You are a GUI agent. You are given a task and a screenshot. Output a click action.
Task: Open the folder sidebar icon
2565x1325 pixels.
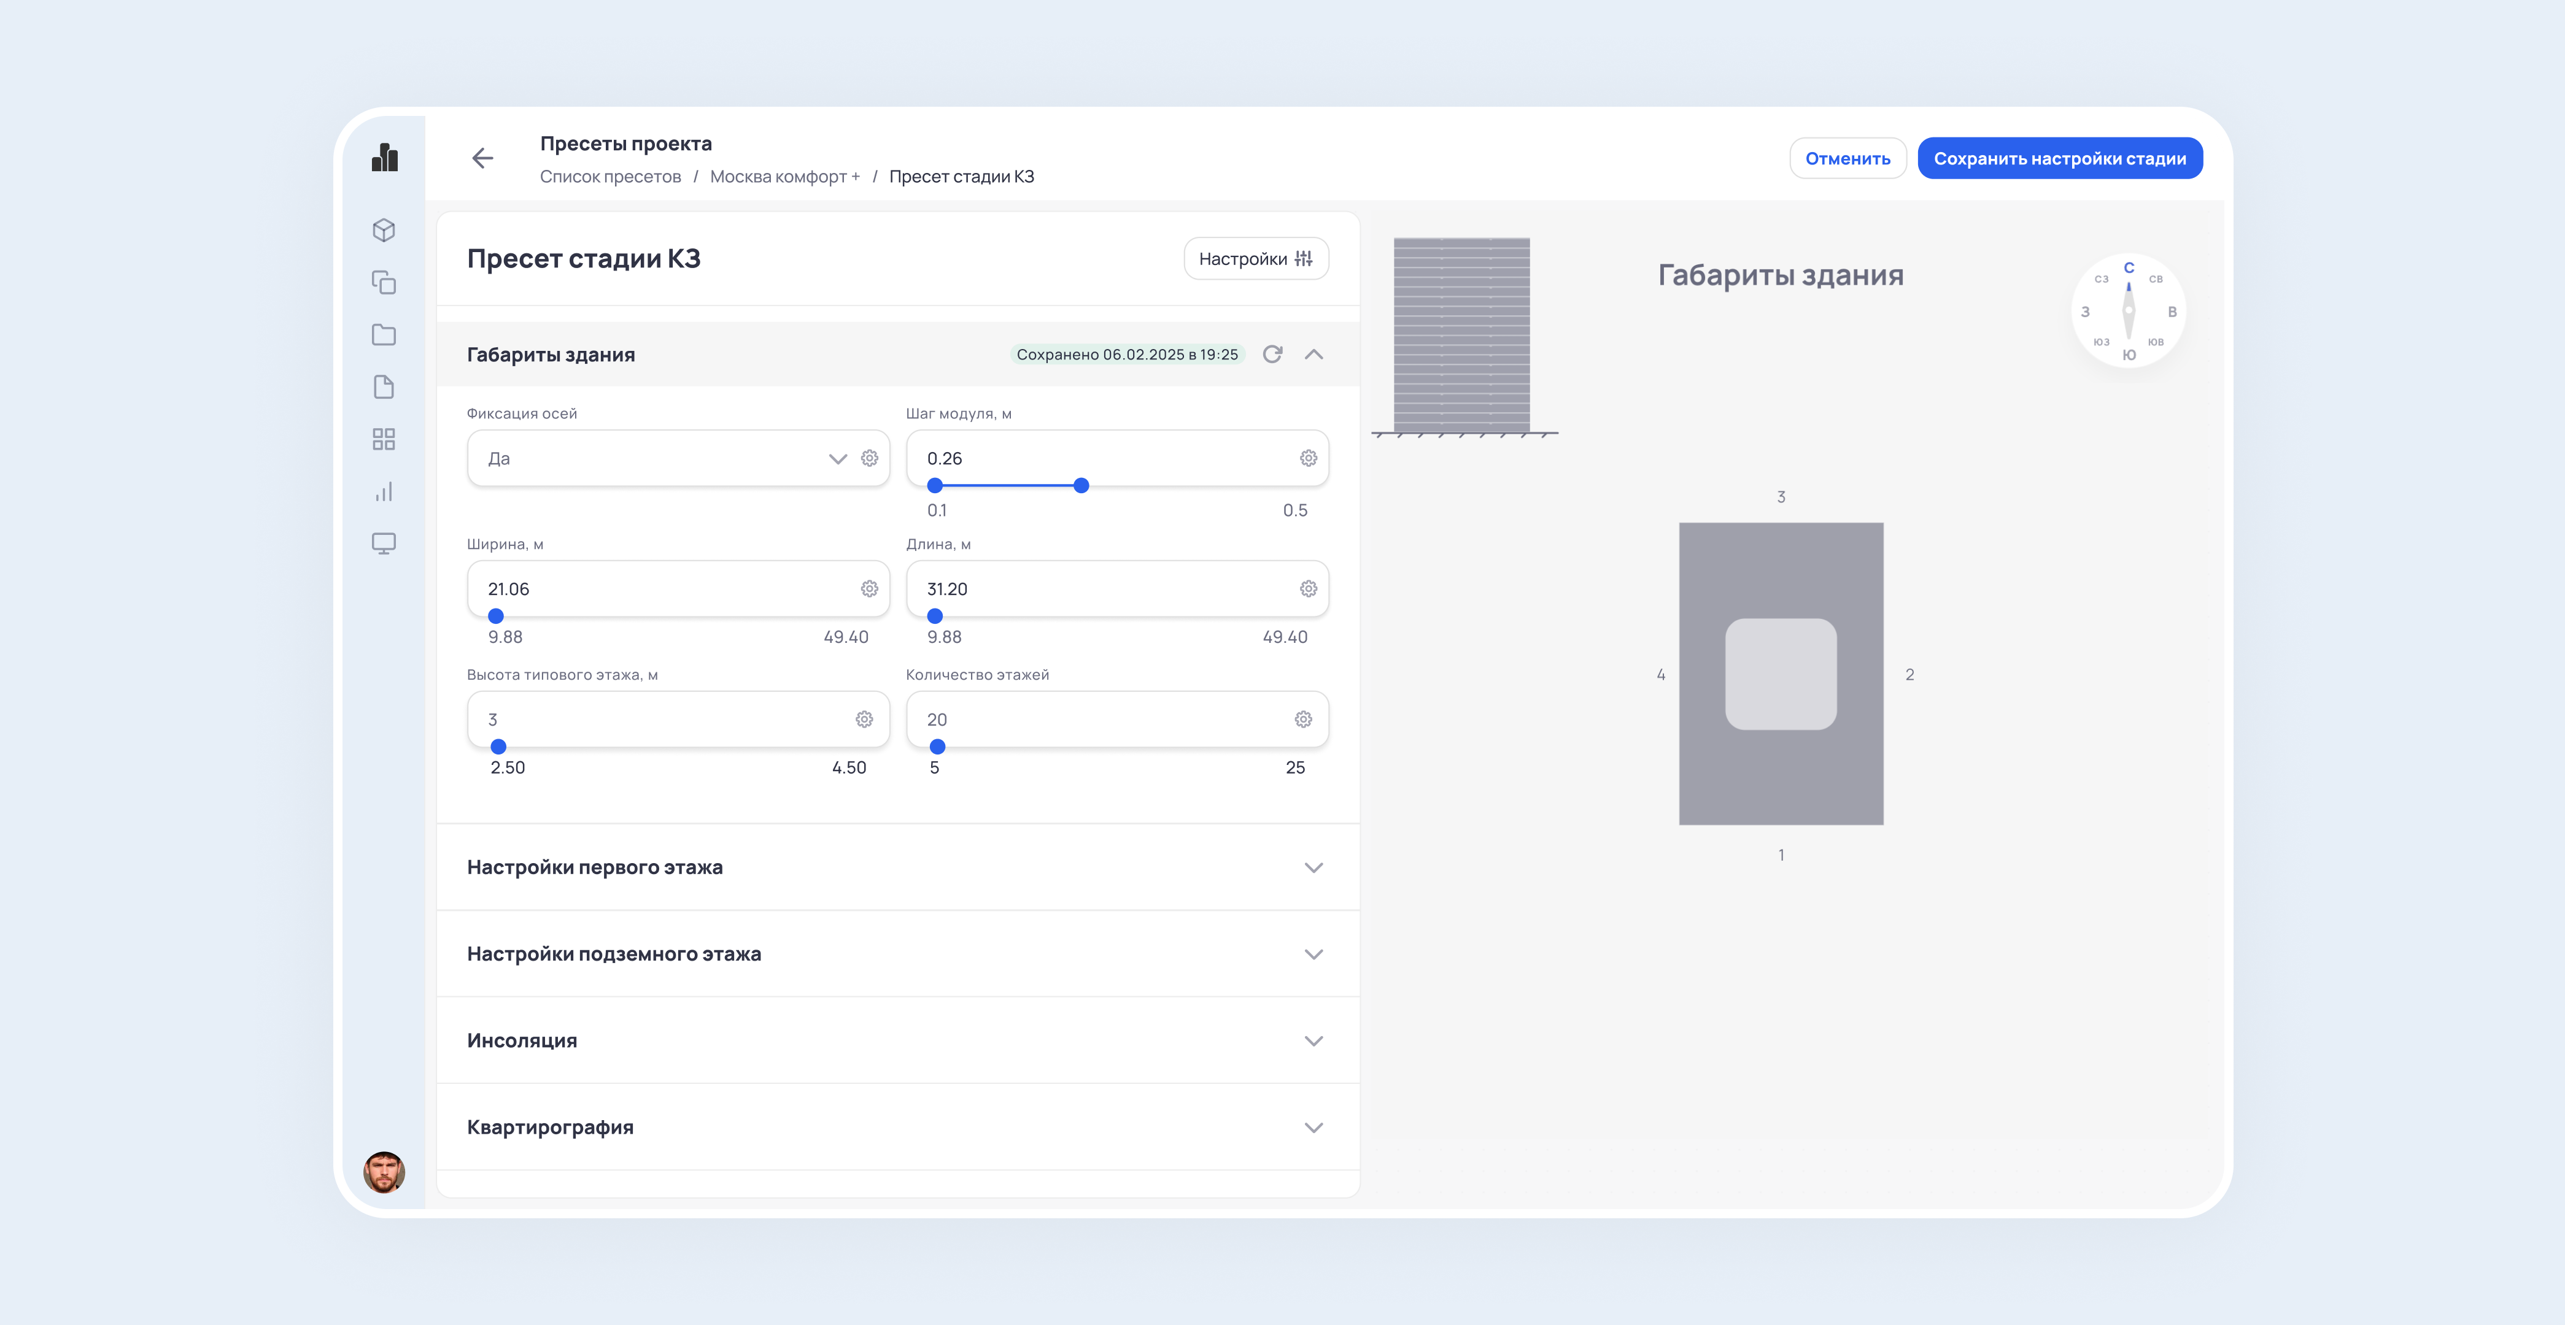point(384,334)
